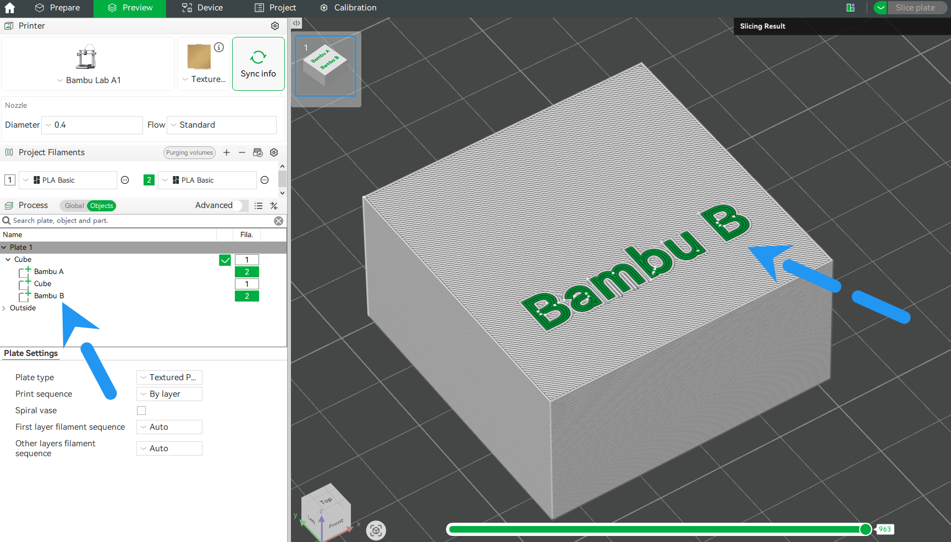Open First layer filament sequence dropdown
Image resolution: width=951 pixels, height=542 pixels.
[x=169, y=427]
